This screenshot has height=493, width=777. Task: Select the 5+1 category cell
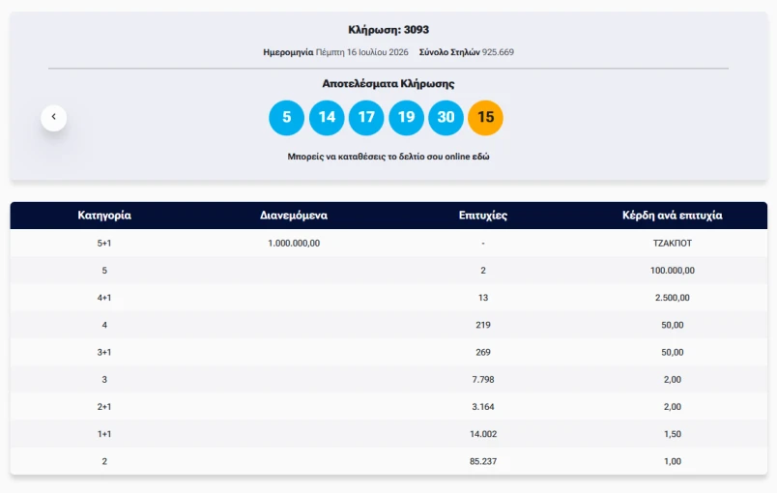coord(104,244)
